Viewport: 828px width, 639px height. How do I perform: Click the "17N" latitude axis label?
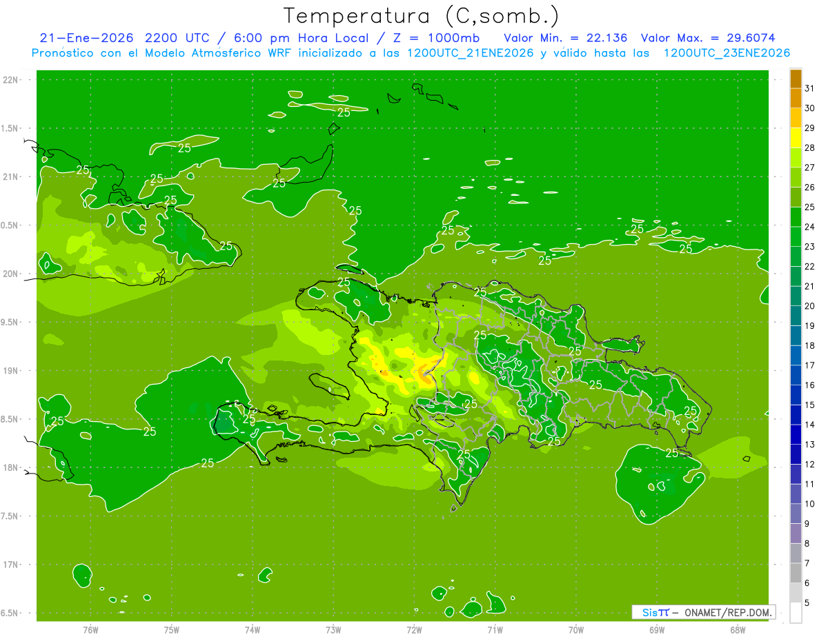coord(11,565)
